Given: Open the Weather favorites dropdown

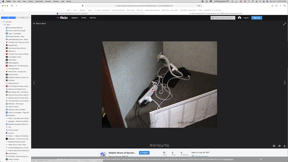Looking at the screenshot, I should tap(82, 10).
